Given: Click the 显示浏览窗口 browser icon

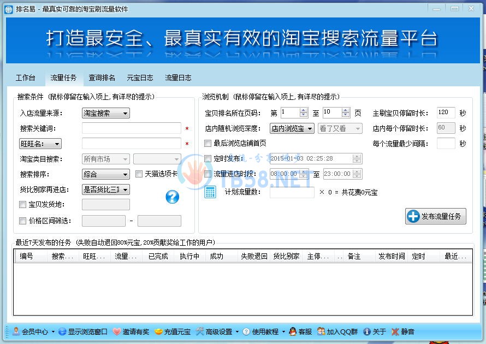Looking at the screenshot, I should [x=62, y=331].
